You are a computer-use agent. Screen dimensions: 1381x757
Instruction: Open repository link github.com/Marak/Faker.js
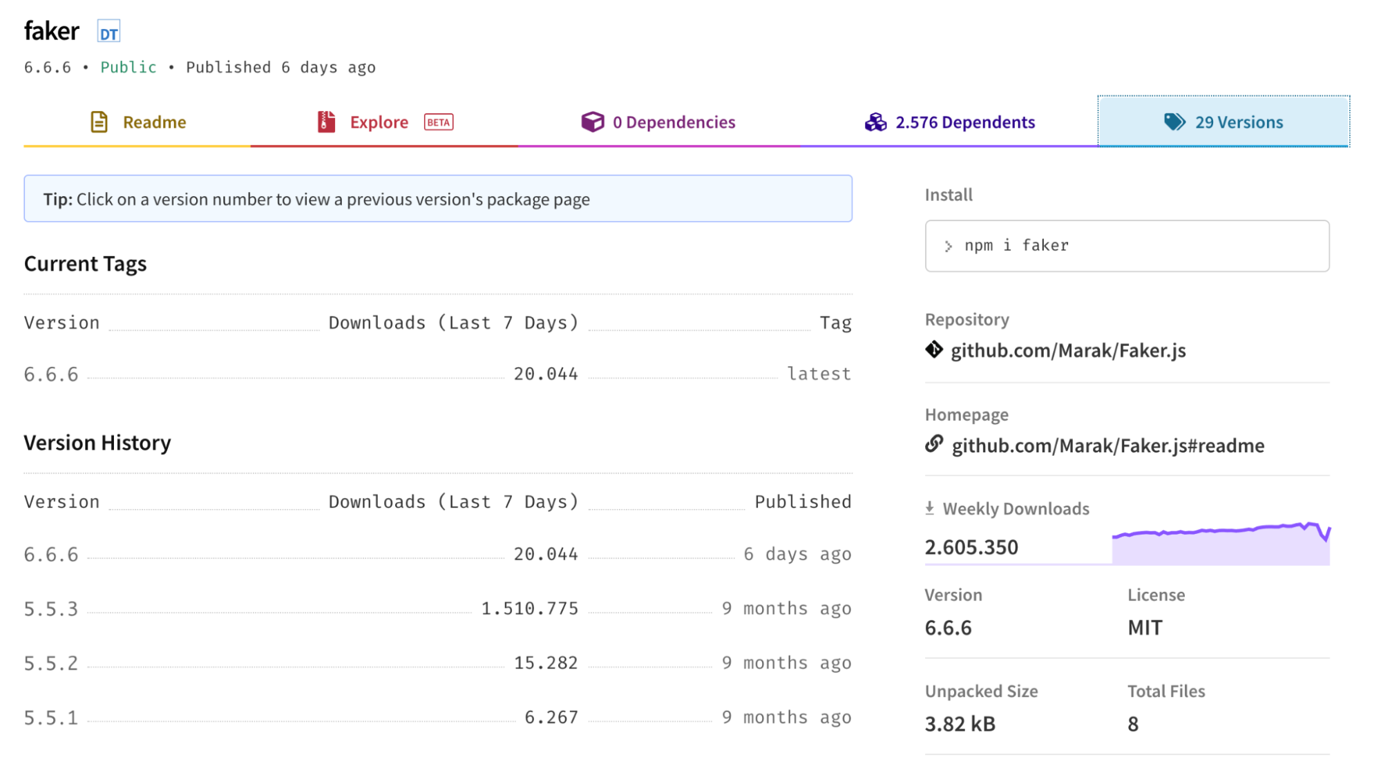coord(1068,350)
